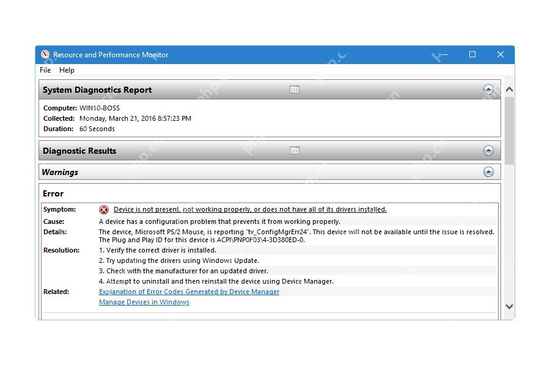Click the scrollbar down arrow
Screen dimensions: 550x366
point(509,306)
